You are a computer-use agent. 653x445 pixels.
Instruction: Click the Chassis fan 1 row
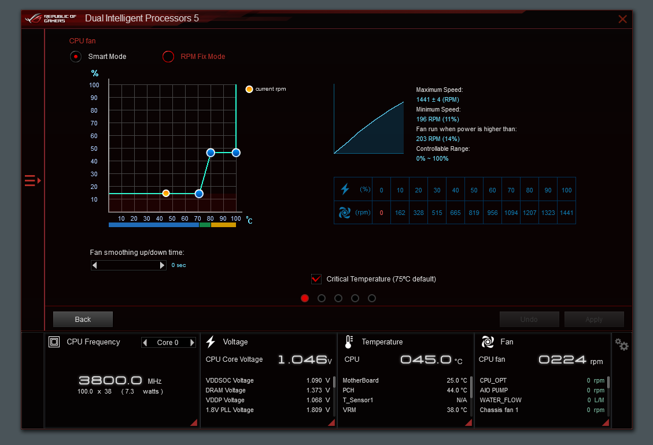(x=542, y=410)
